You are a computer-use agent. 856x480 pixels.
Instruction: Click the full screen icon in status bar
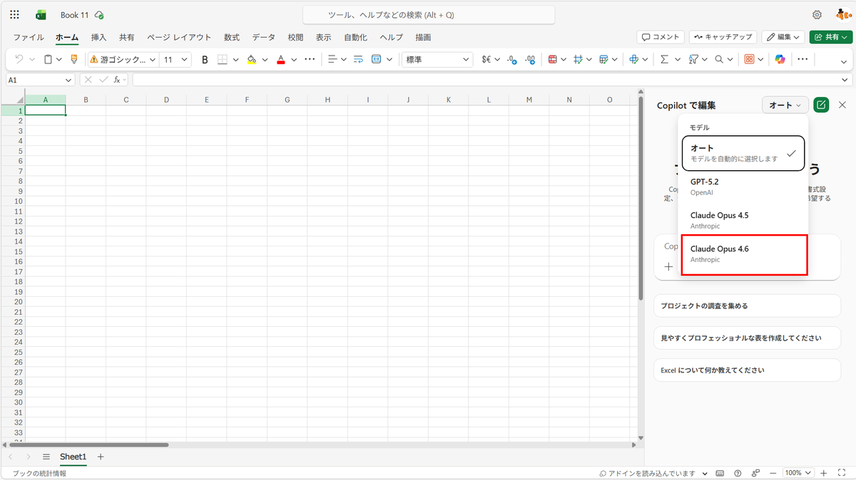click(842, 474)
